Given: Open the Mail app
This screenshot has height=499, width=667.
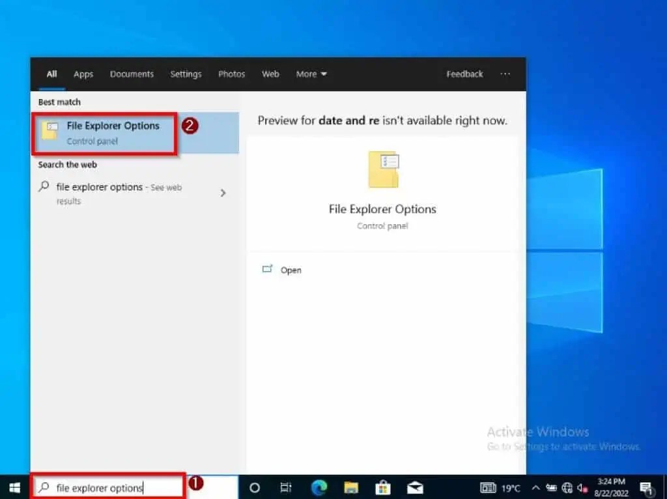Looking at the screenshot, I should coord(416,487).
